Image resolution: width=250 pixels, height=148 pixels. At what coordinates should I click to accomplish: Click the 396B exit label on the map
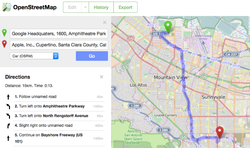pos(214,60)
